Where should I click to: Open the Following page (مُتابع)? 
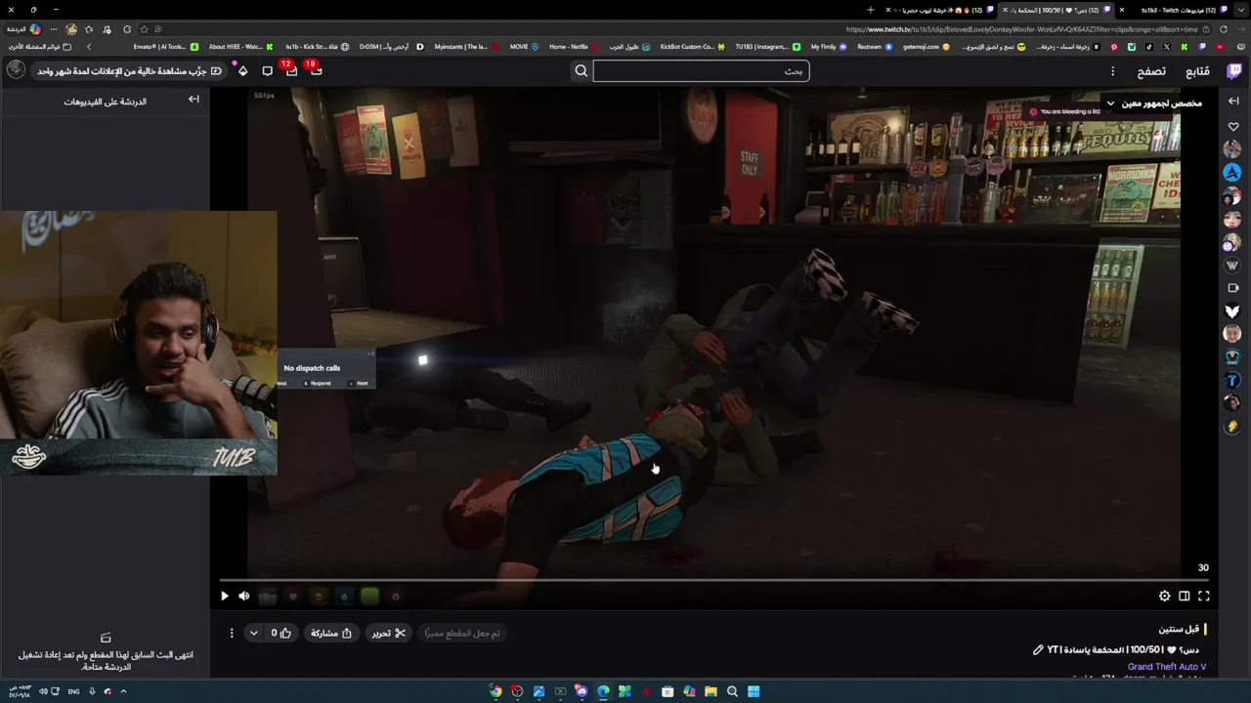1197,71
